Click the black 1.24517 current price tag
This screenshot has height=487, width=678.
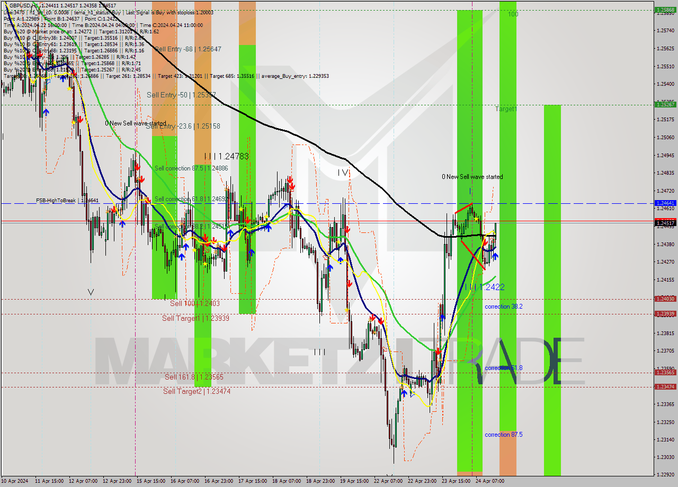(x=665, y=223)
